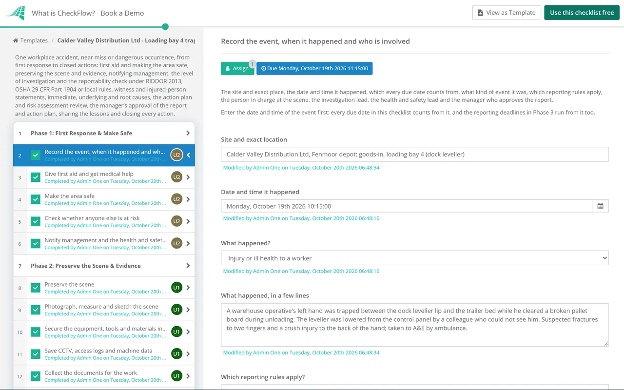This screenshot has width=624, height=390.
Task: Select Secure the equipment, tools and materials task
Action: pos(105,329)
